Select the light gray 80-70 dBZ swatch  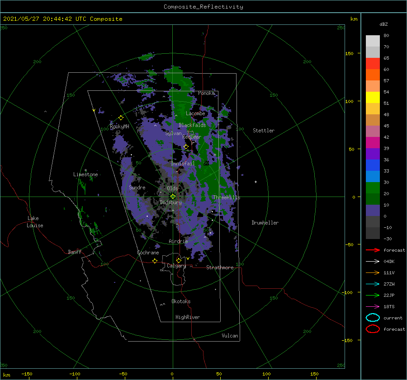pos(373,41)
